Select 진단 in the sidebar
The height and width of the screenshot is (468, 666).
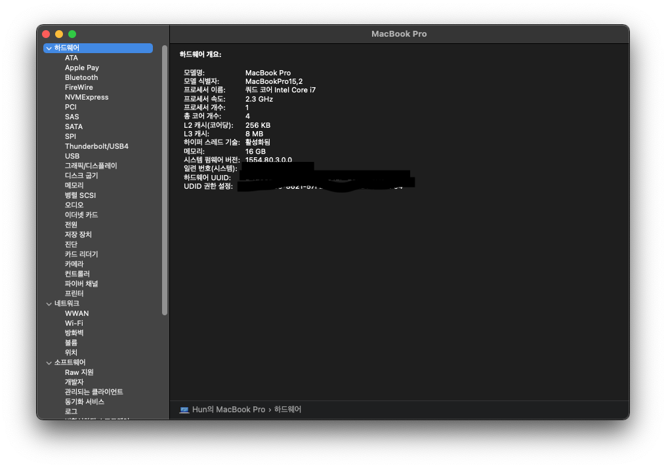pyautogui.click(x=71, y=244)
